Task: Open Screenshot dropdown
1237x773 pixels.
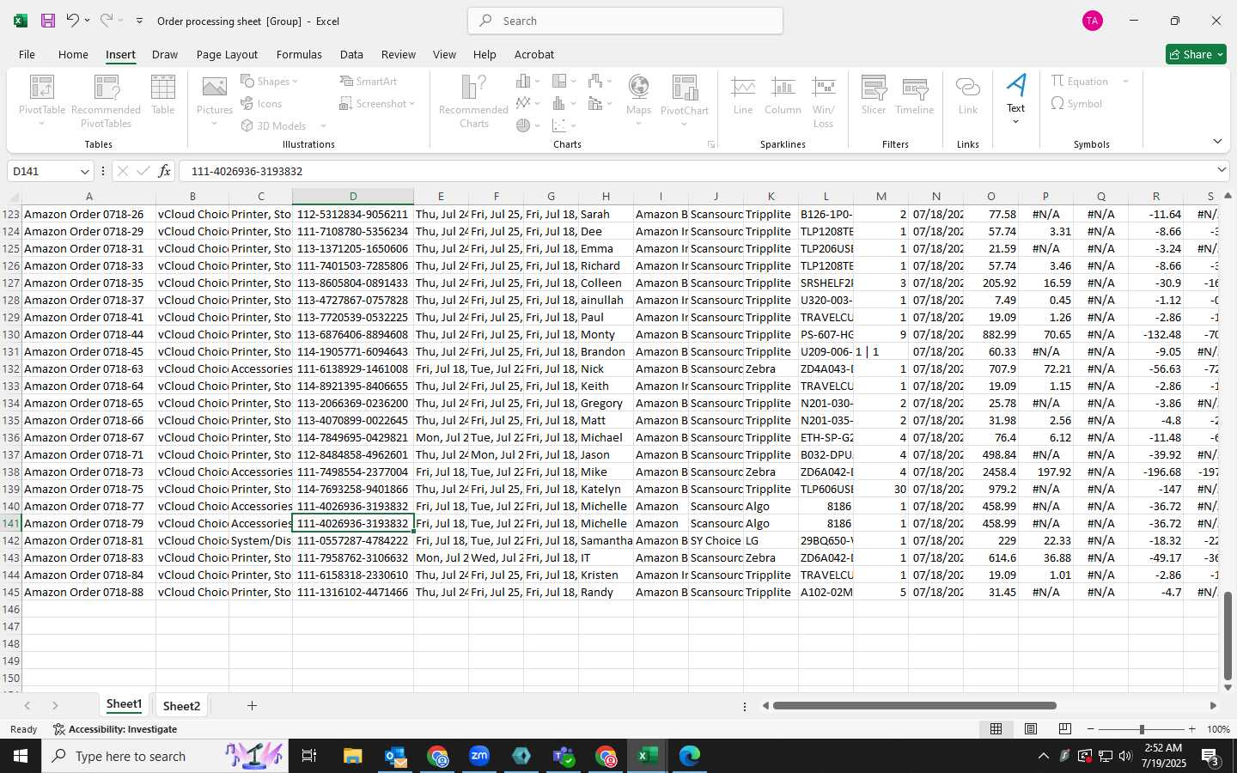Action: [x=377, y=103]
